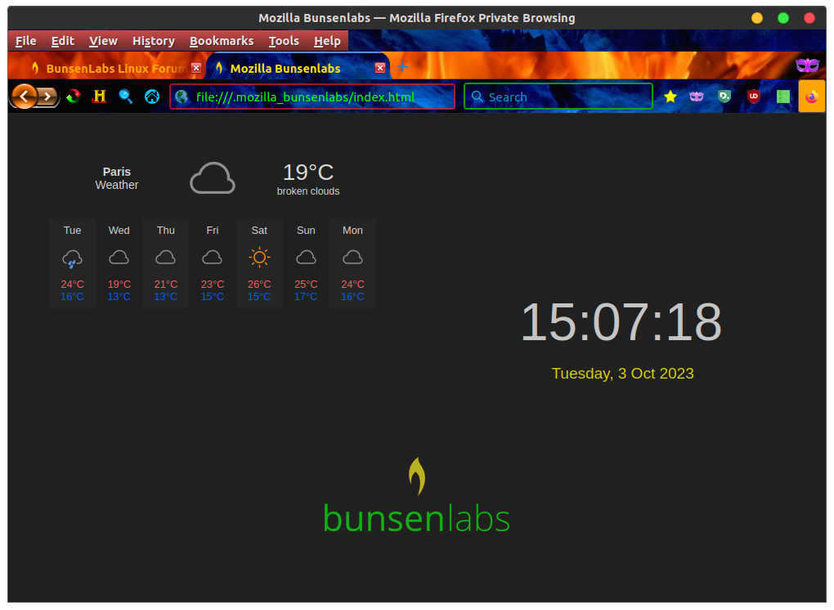Go forward with the forward arrow button
The image size is (834, 610).
(x=48, y=96)
